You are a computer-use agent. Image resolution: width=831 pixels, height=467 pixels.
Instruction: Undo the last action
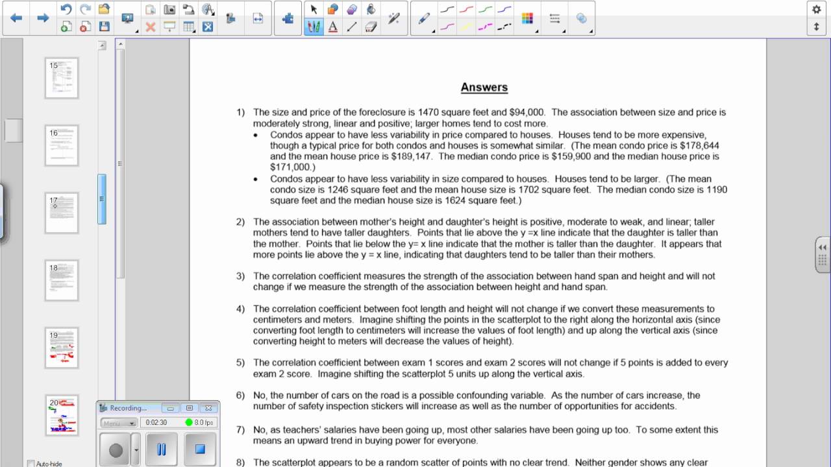[x=66, y=9]
